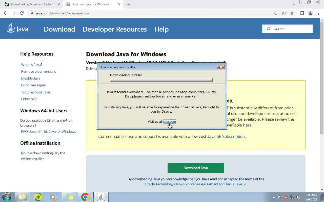Image resolution: width=324 pixels, height=202 pixels.
Task: Open Java SE Subscription link
Action: pyautogui.click(x=226, y=136)
